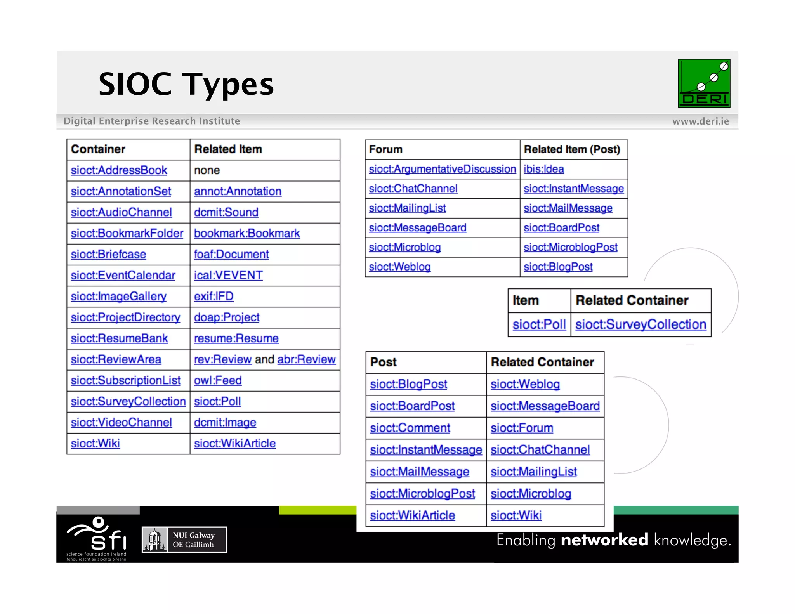
Task: Open the sioct:ReviewArea link
Action: click(x=116, y=359)
